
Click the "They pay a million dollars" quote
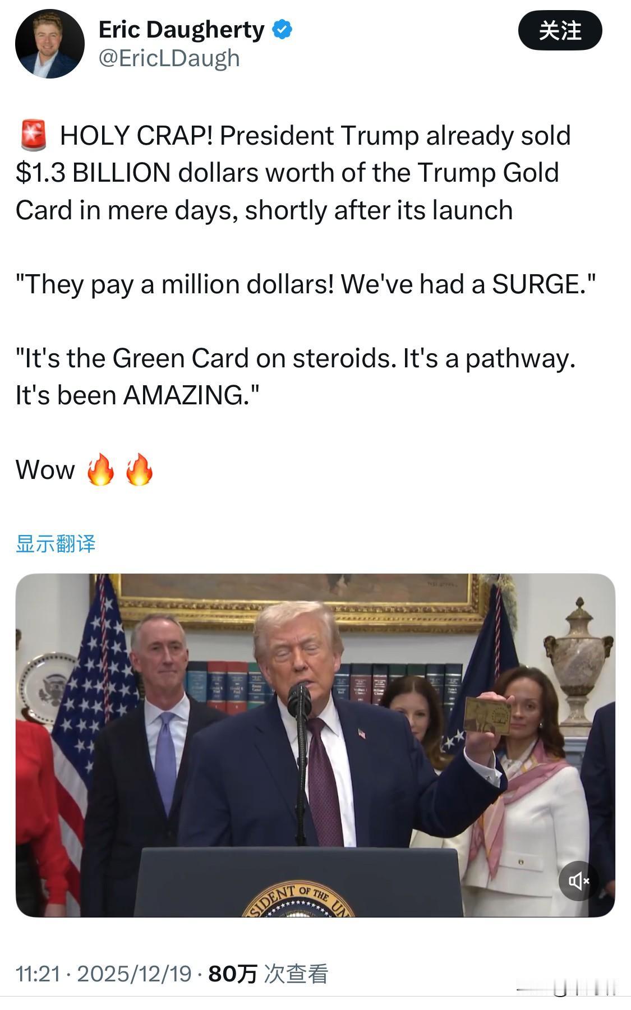pyautogui.click(x=305, y=284)
